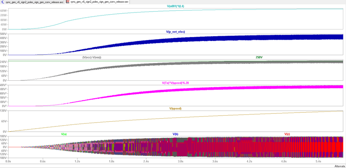Select the (V(vcc)-V(vss)) trace label
This screenshot has width=346, height=168.
tap(92, 57)
